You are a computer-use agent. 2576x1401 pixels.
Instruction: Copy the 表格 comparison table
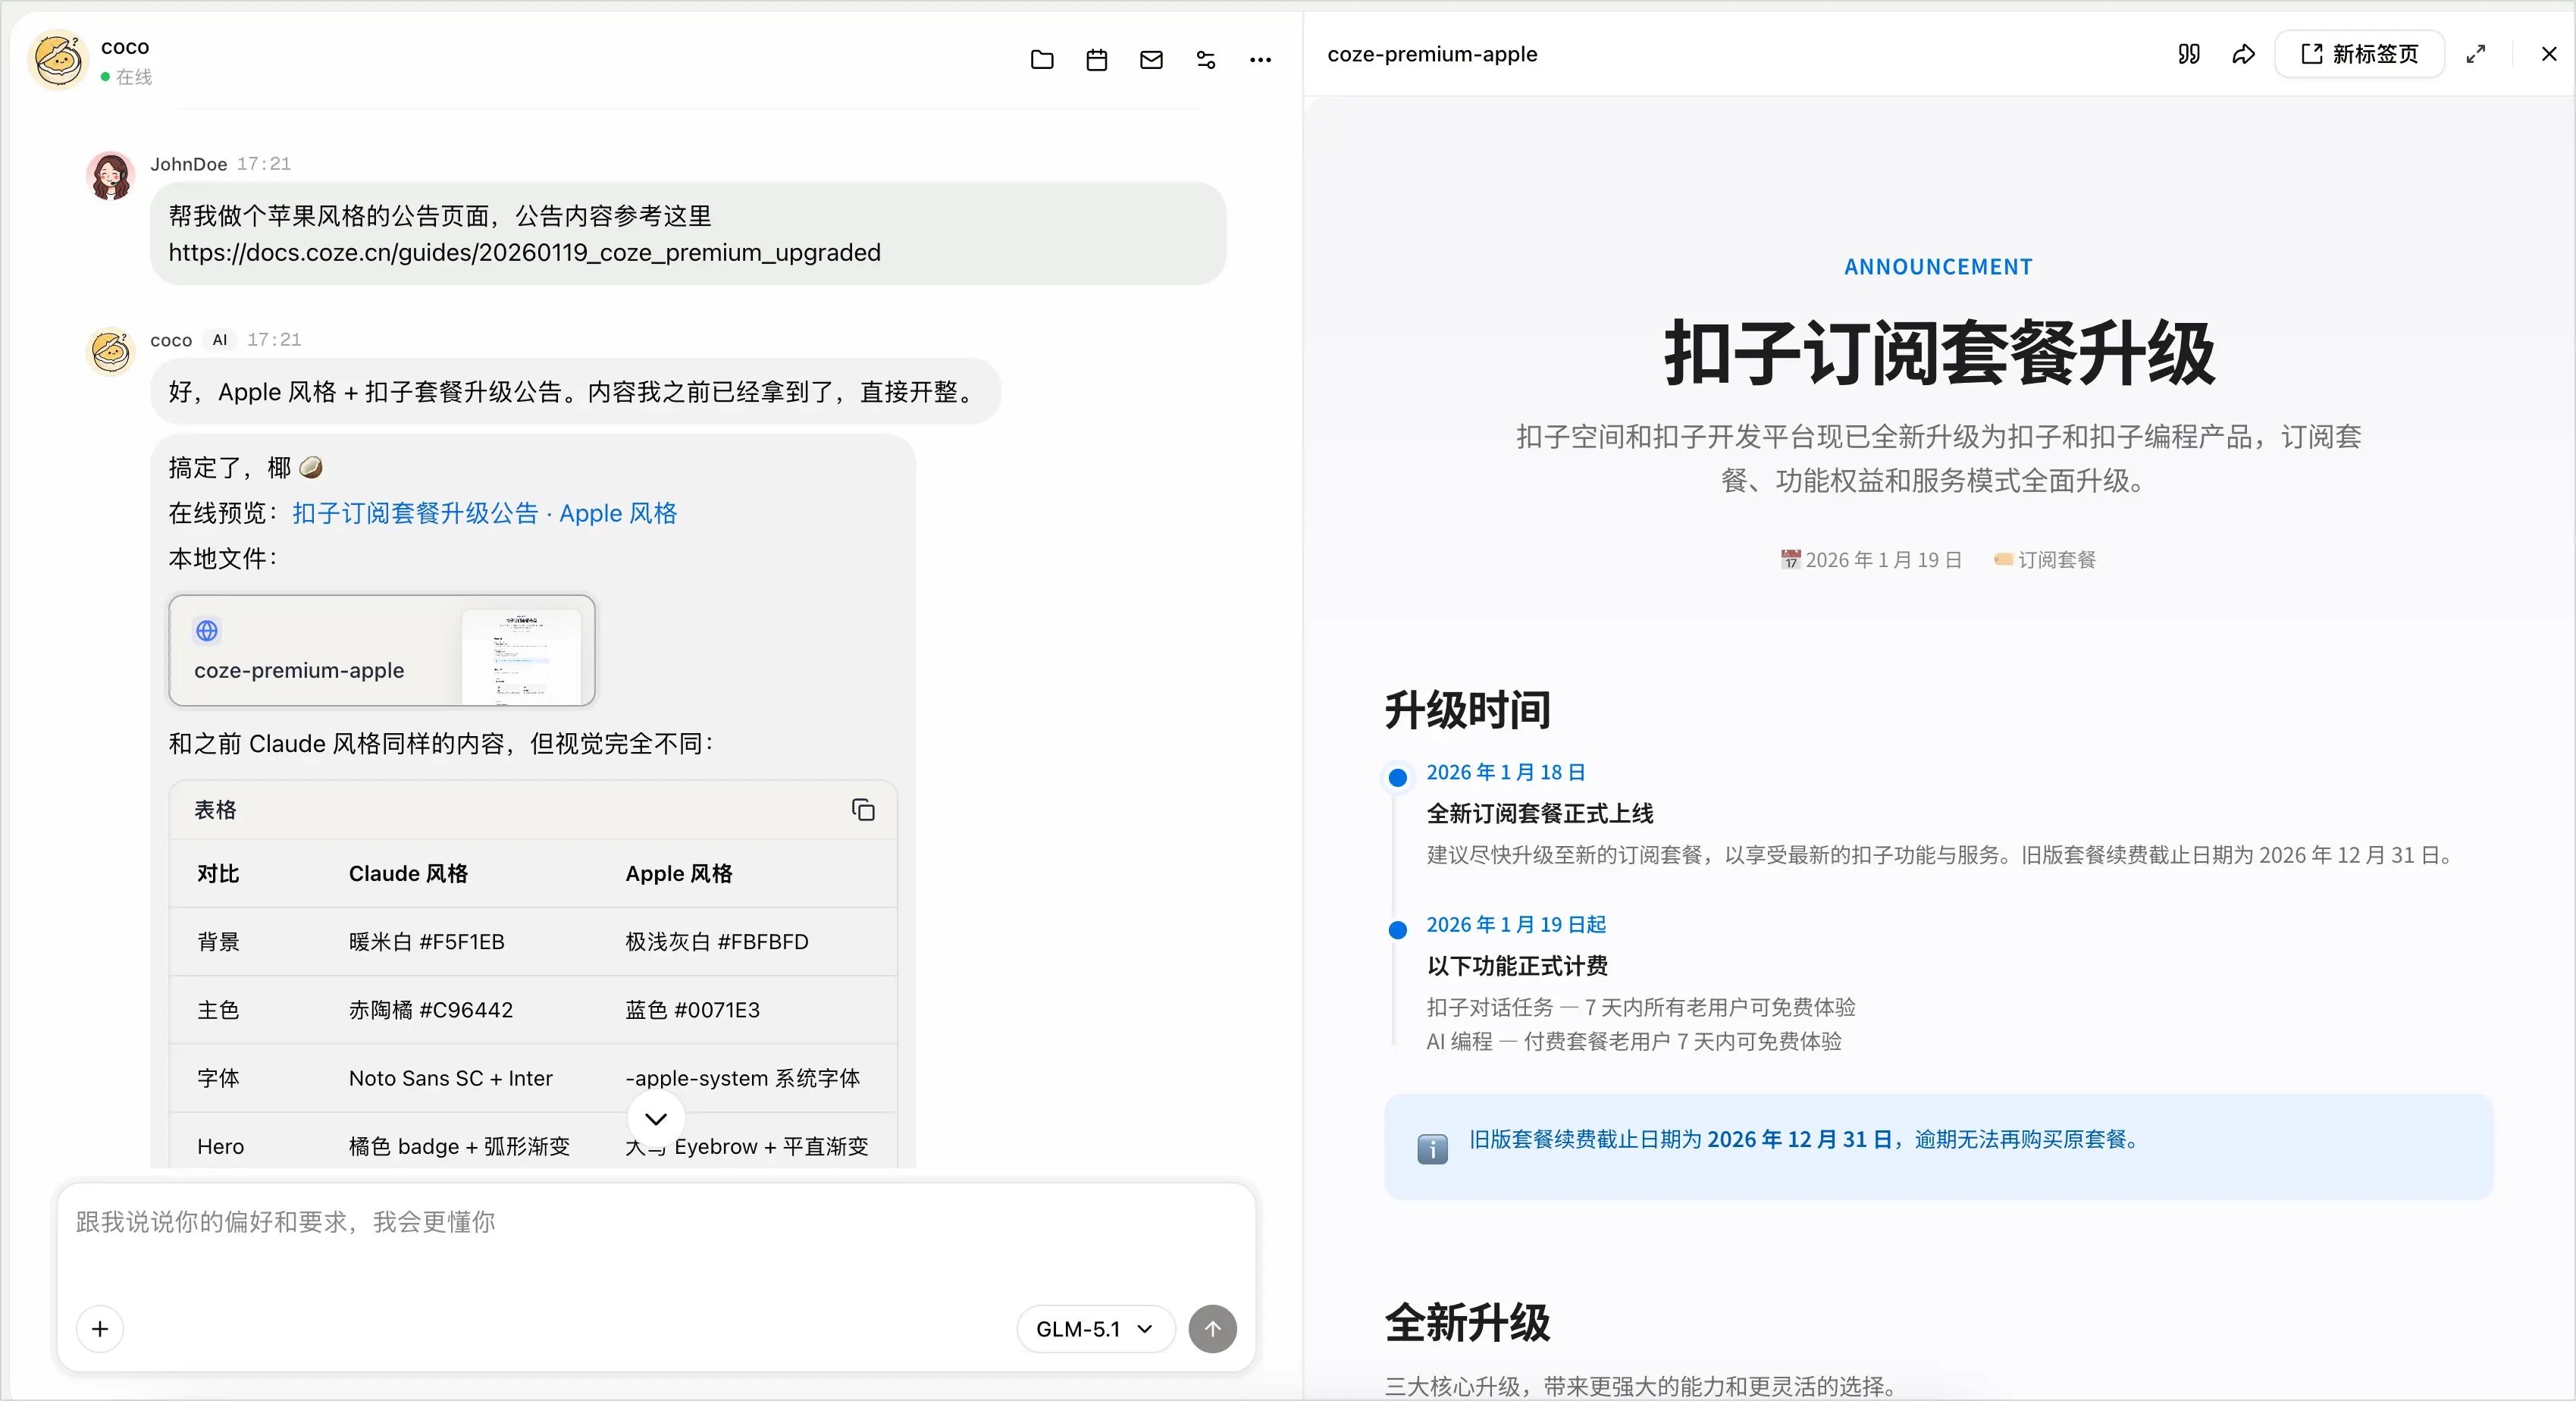(x=863, y=809)
